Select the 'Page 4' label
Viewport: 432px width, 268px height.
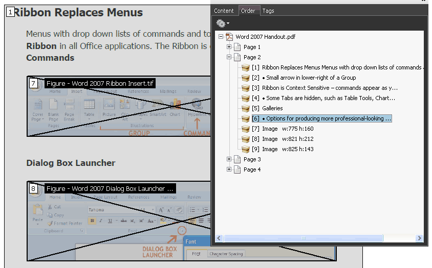252,169
